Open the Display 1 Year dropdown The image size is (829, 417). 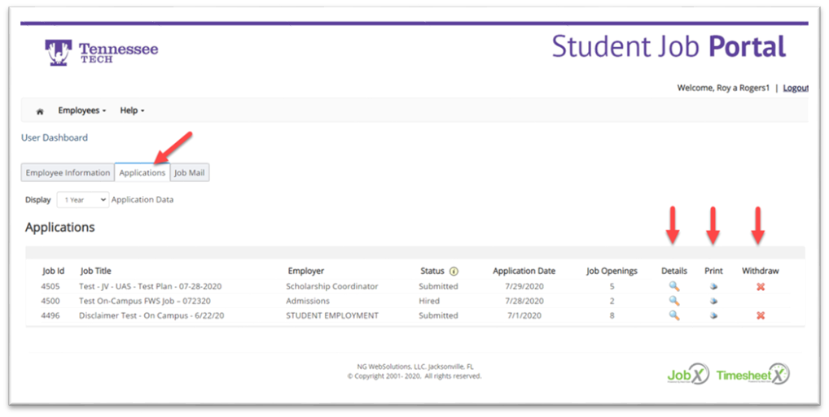coord(82,199)
